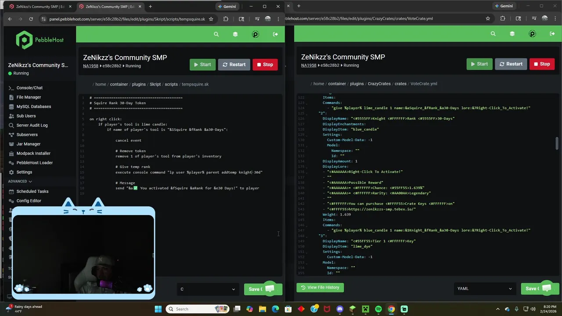Image resolution: width=562 pixels, height=316 pixels.
Task: Open the crates breadcrumb in right window
Action: coord(400,84)
